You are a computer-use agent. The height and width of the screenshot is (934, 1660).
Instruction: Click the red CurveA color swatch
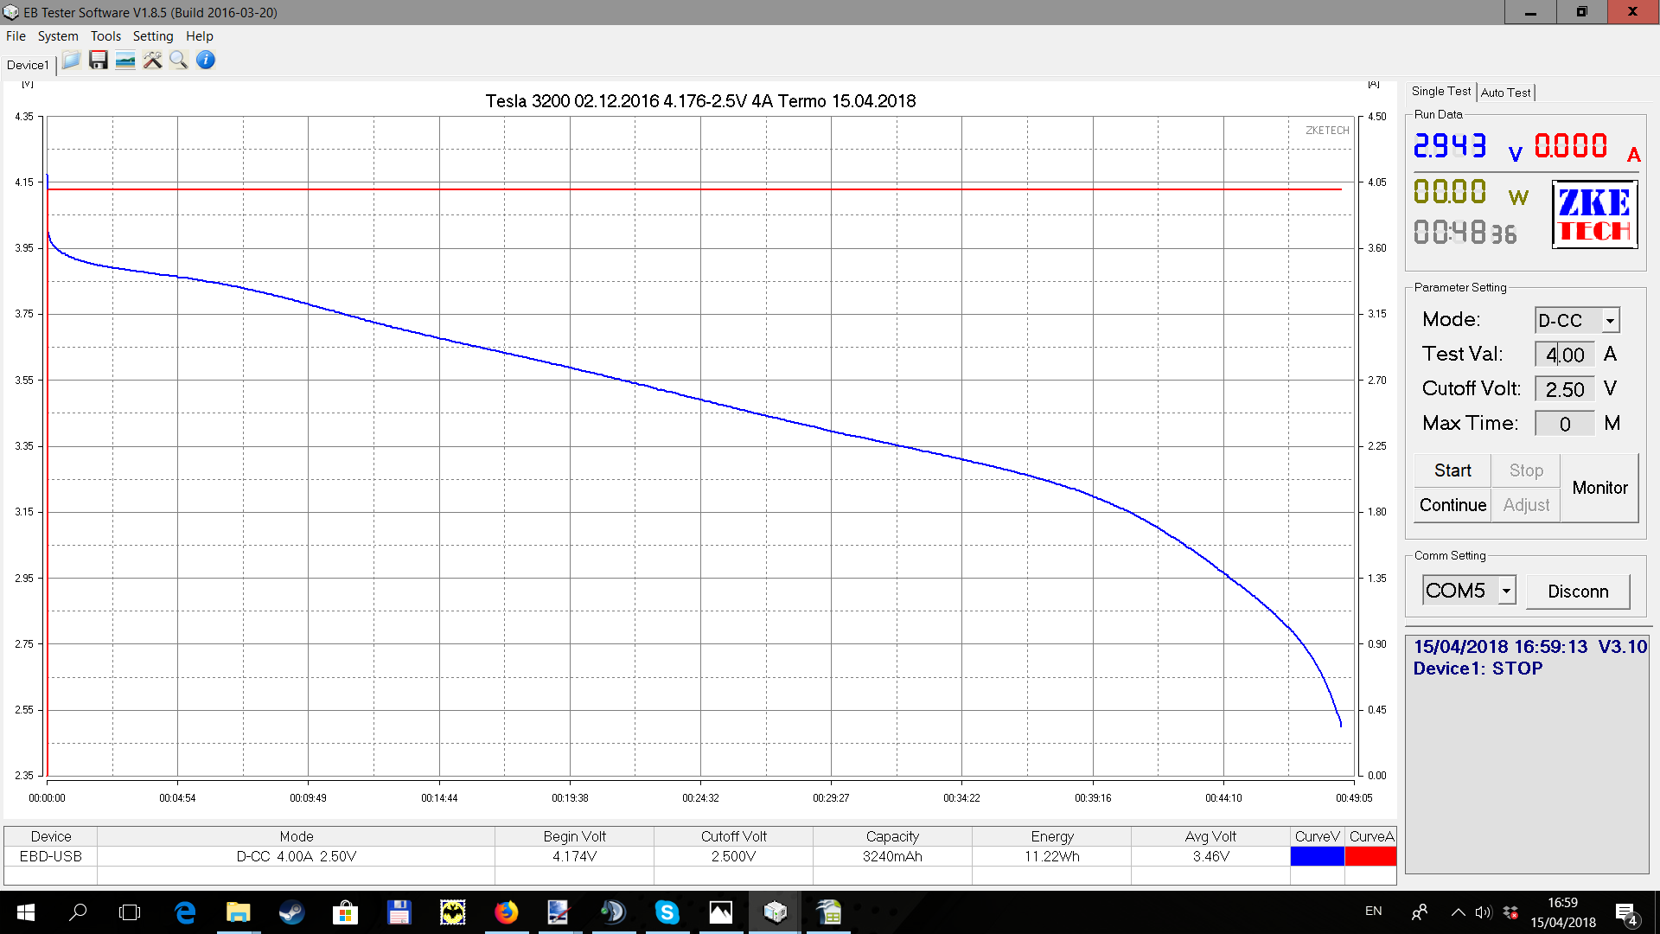point(1370,856)
